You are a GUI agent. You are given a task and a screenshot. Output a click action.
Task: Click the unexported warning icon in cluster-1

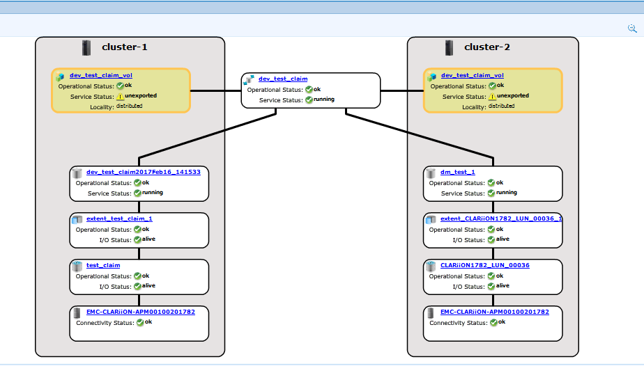[120, 97]
